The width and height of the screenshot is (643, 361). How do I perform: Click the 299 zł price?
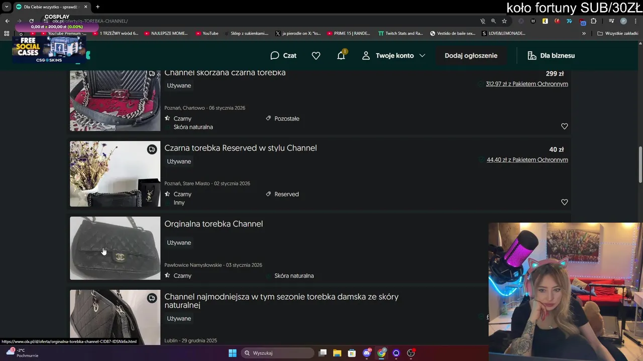(x=555, y=74)
